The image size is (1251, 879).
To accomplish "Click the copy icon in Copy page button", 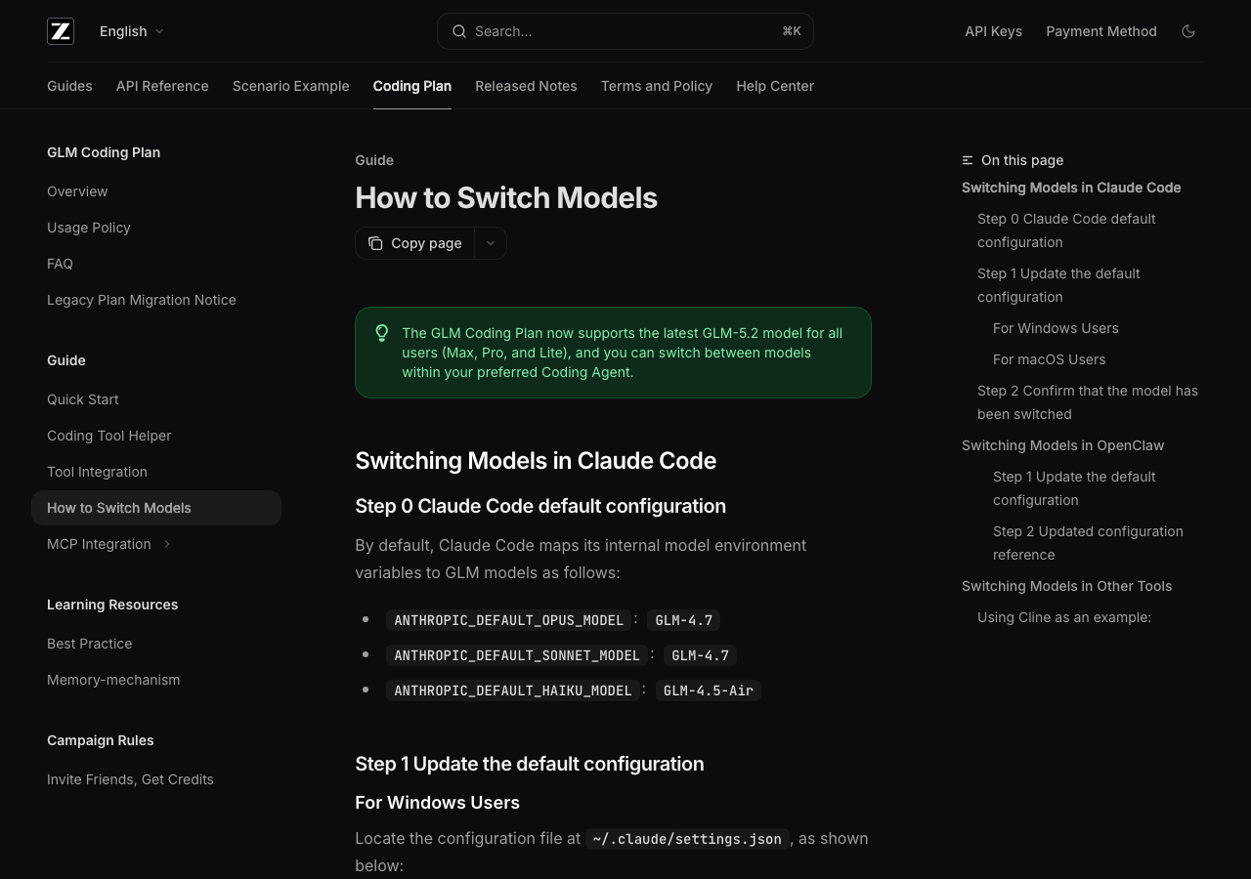I will click(x=375, y=243).
